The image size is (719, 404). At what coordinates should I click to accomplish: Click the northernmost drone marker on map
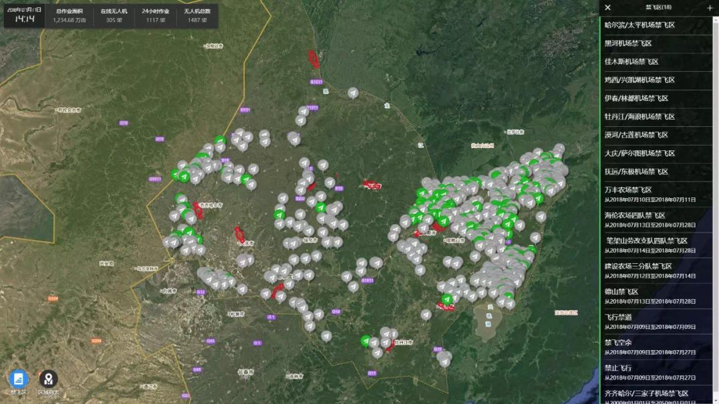click(x=354, y=92)
